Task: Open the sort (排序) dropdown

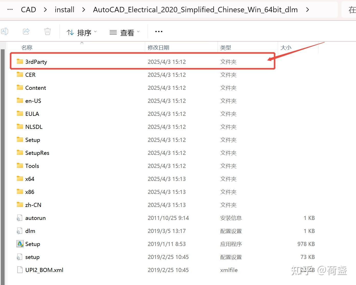Action: [82, 32]
